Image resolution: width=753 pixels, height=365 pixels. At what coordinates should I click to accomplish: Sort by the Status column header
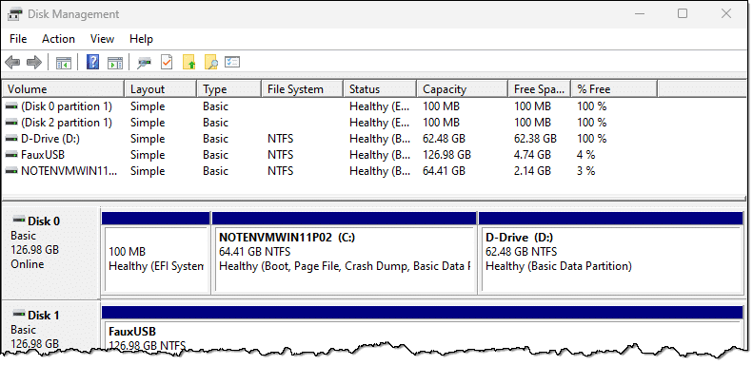tap(380, 89)
